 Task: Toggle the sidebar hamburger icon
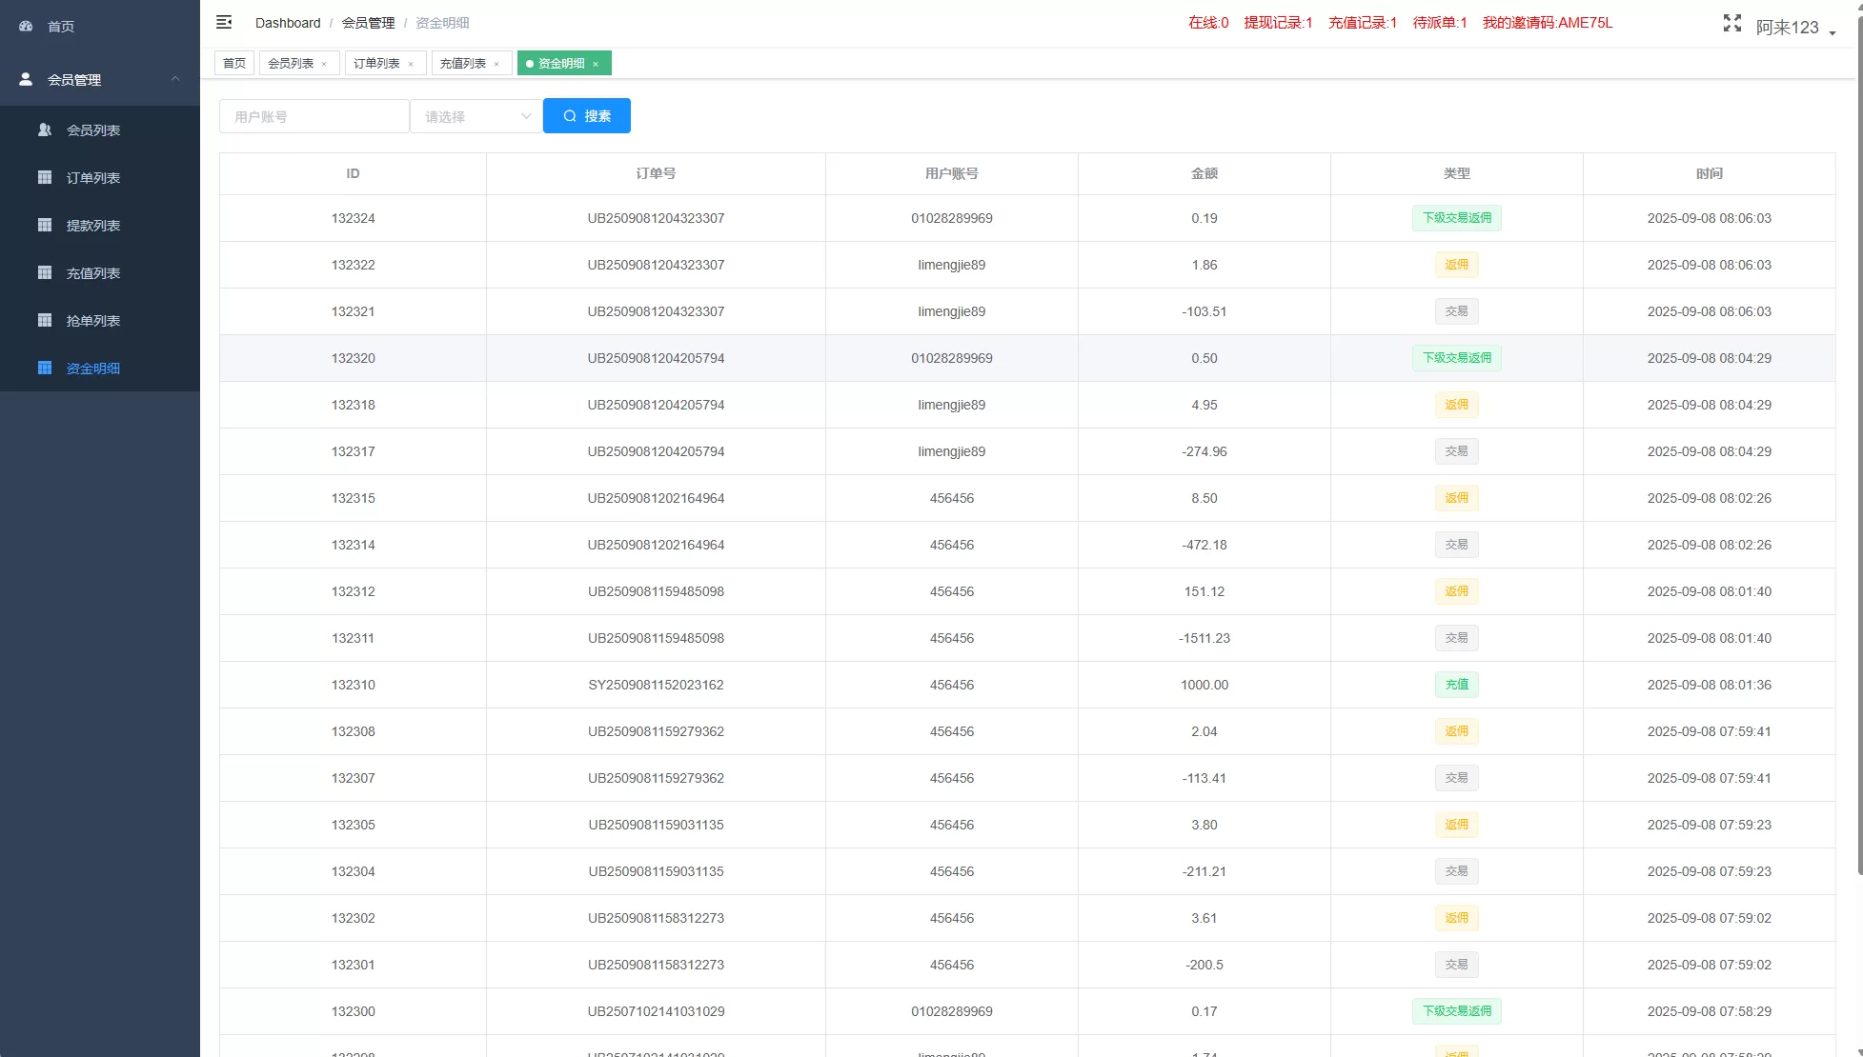point(224,22)
